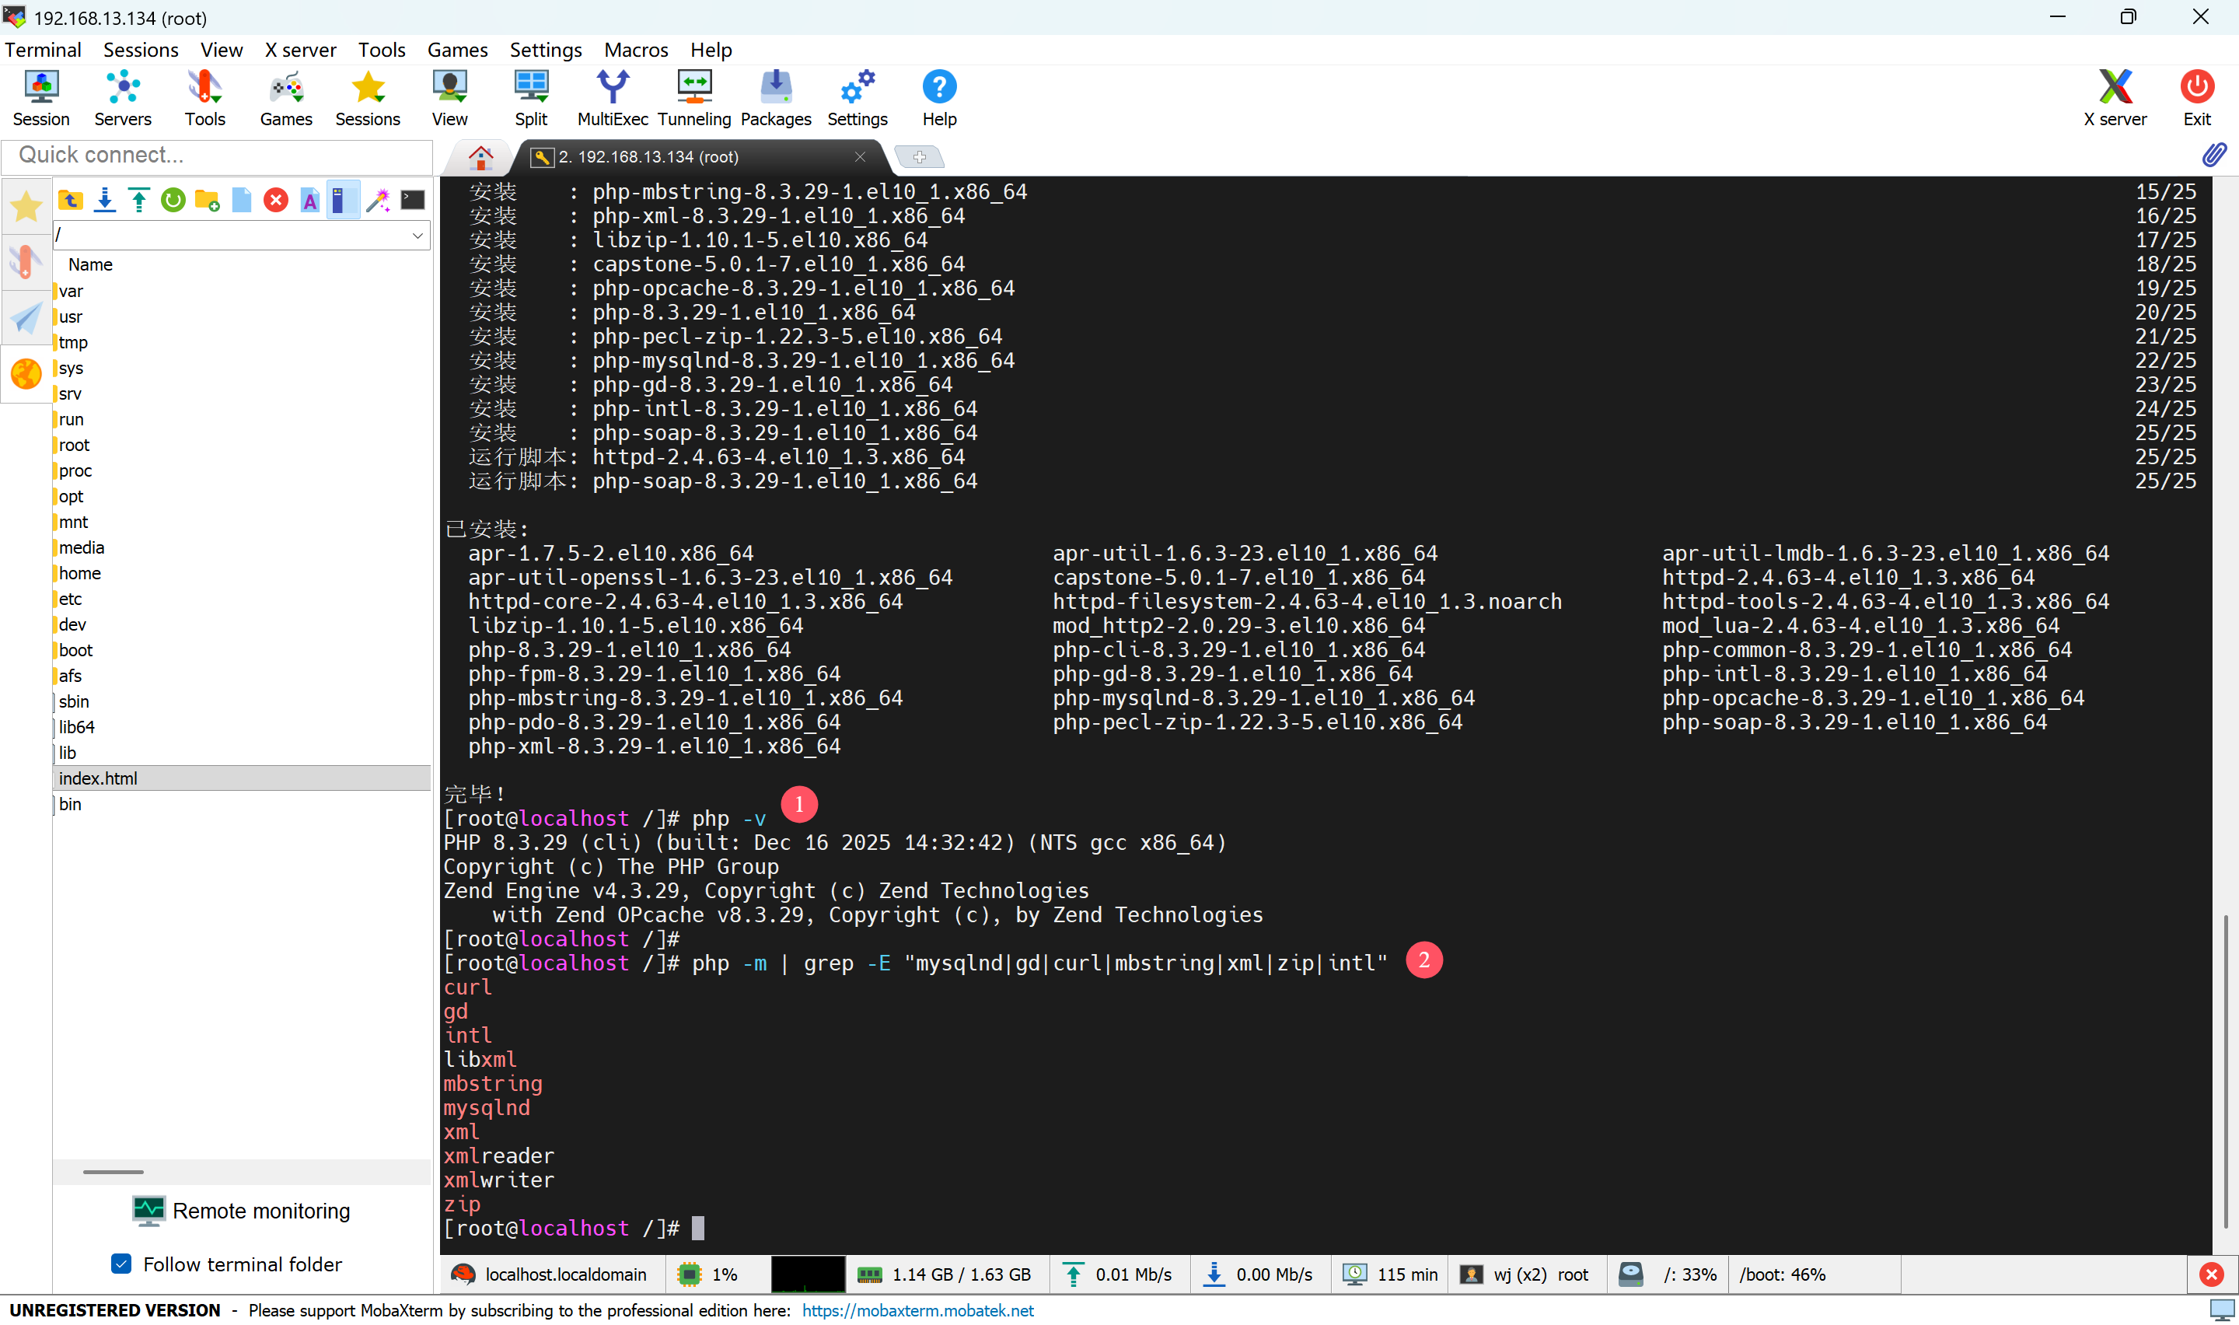Select the paper-plane macros sidebar tab
Screen dimensions: 2239x1325
click(26, 318)
